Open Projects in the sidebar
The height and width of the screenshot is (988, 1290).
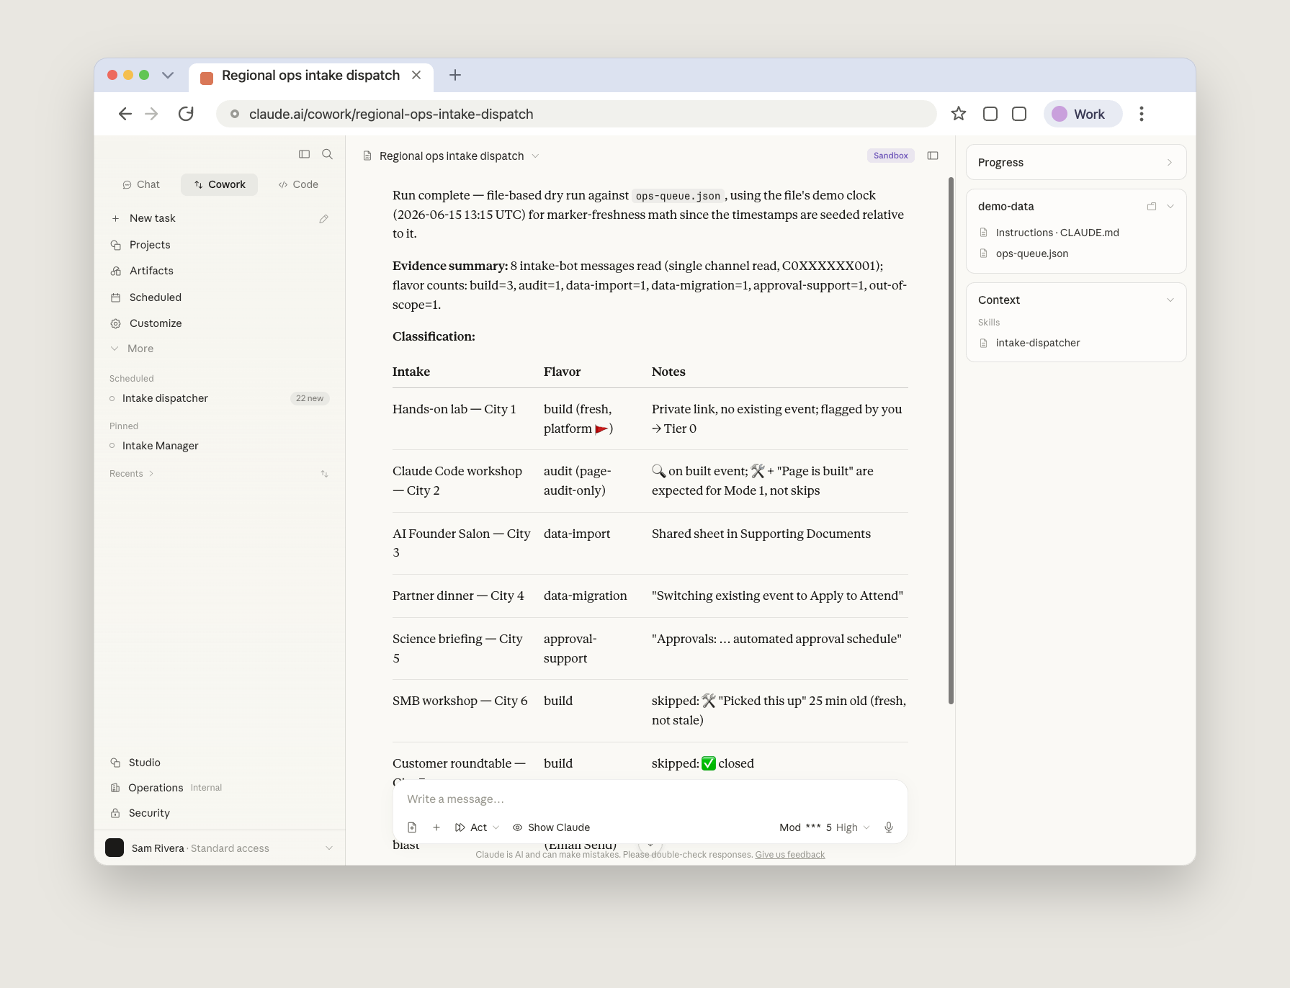coord(150,245)
